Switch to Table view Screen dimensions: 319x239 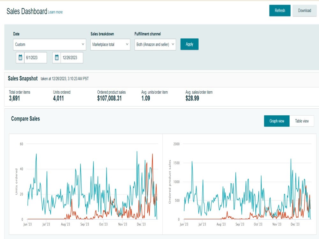301,121
